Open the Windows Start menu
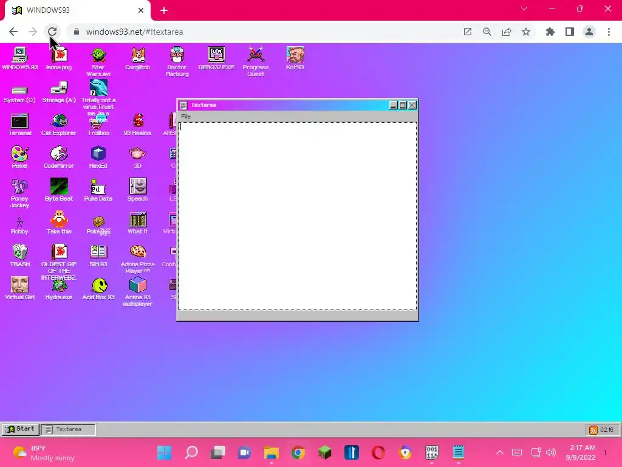Viewport: 622px width, 467px height. point(164,452)
